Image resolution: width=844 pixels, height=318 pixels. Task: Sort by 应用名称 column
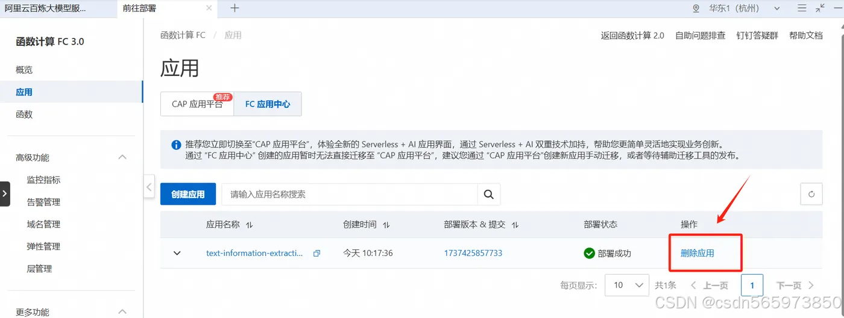click(x=250, y=225)
